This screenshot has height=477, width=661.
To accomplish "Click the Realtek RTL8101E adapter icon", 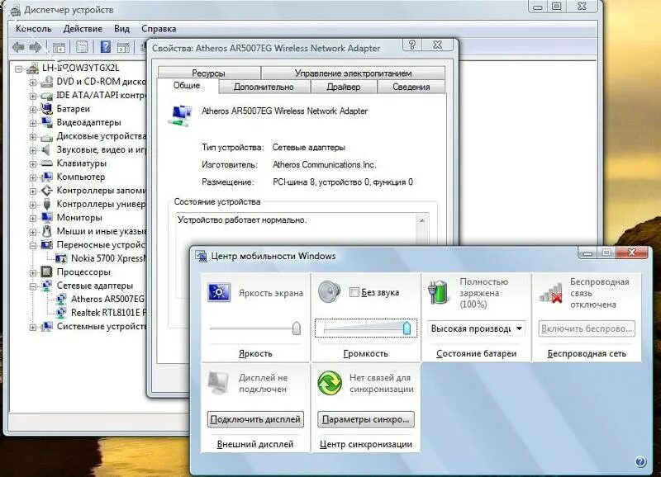I will point(61,313).
